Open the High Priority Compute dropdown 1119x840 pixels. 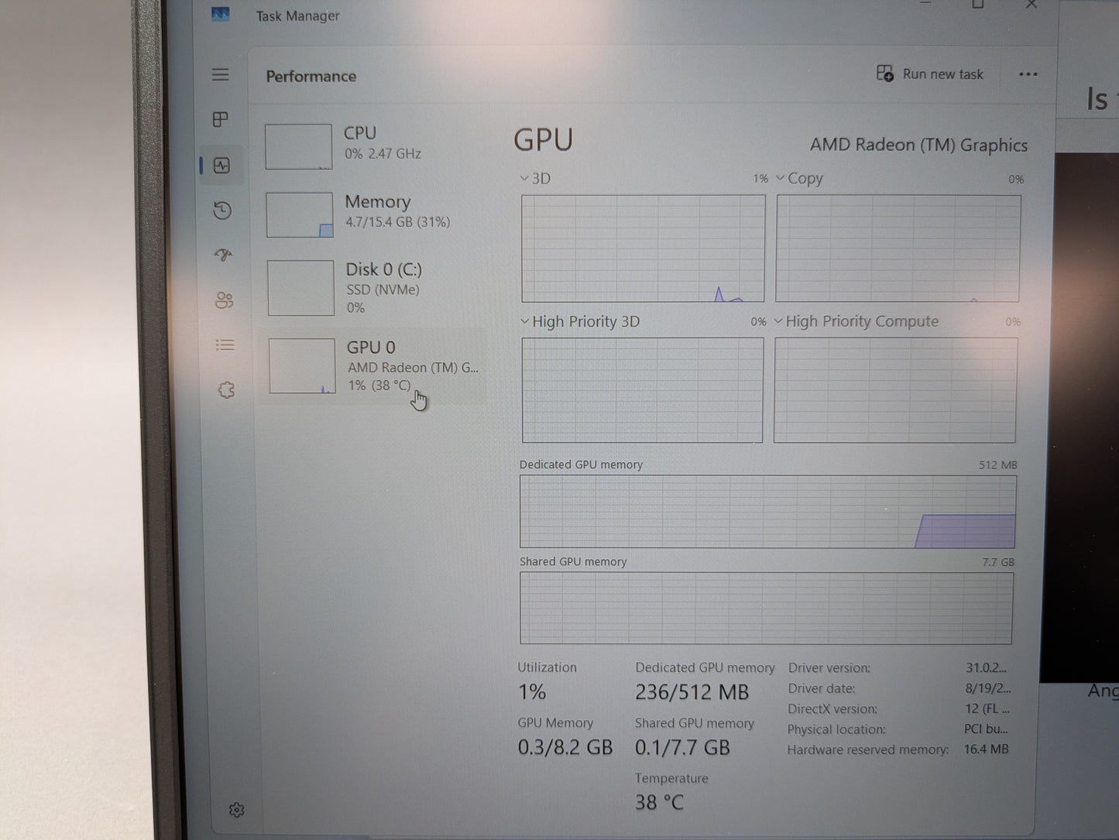[x=779, y=321]
